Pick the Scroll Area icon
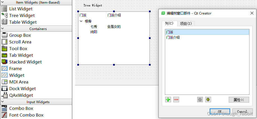 [x=4, y=42]
